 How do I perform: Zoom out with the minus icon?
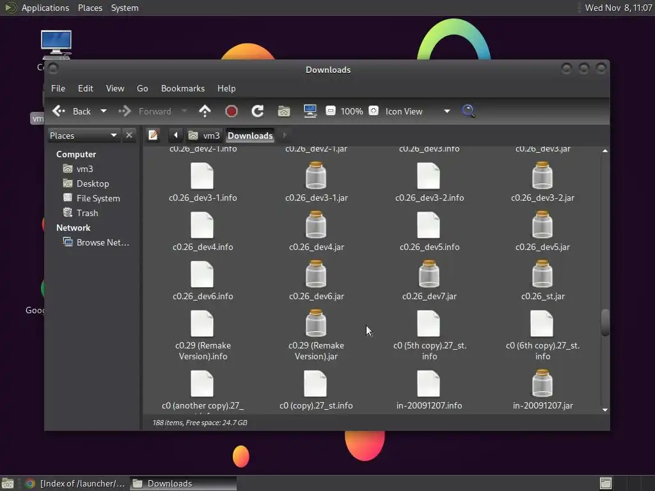pos(331,111)
